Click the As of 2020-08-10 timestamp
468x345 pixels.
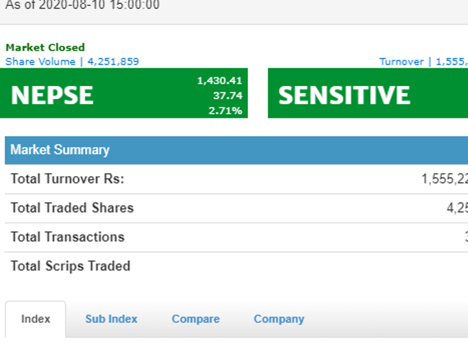tap(82, 5)
